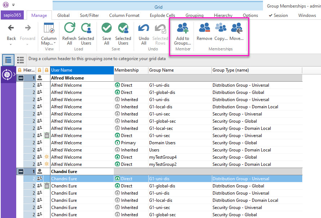Select the Grid contextual tab header
Screen dimensions: 321x218
click(158, 6)
